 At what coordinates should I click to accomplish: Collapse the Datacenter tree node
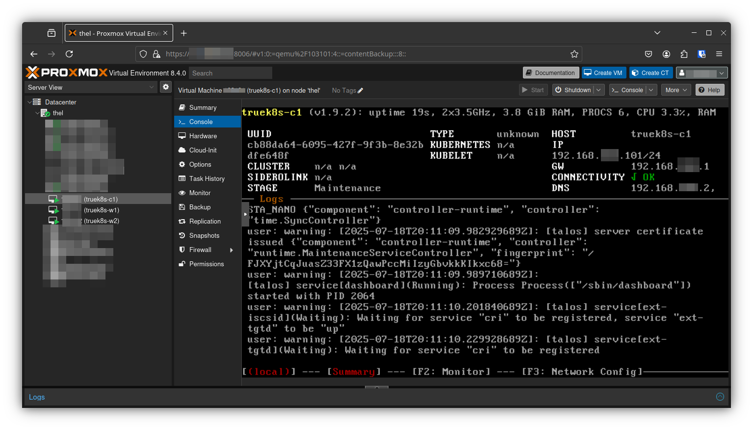pyautogui.click(x=29, y=102)
